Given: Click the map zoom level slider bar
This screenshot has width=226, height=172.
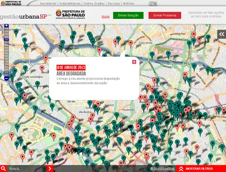Looking at the screenshot, I should point(6,52).
